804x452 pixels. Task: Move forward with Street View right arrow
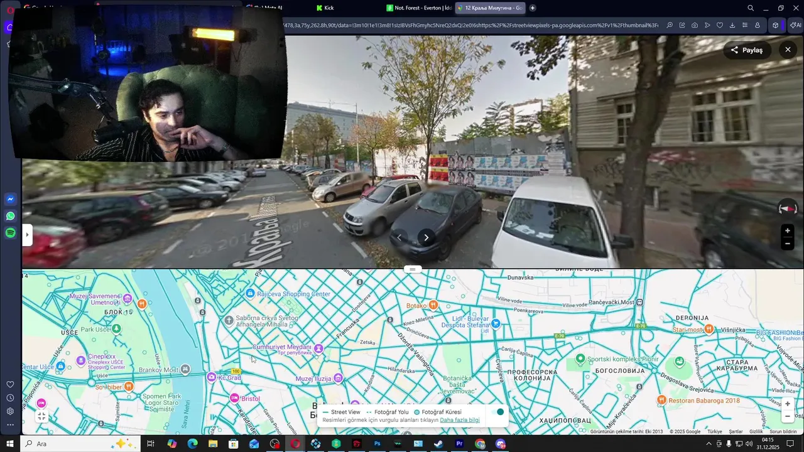point(426,237)
